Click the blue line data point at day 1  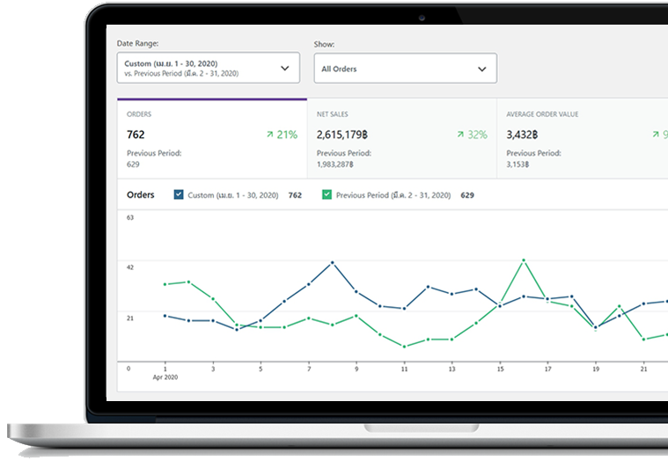pos(165,315)
